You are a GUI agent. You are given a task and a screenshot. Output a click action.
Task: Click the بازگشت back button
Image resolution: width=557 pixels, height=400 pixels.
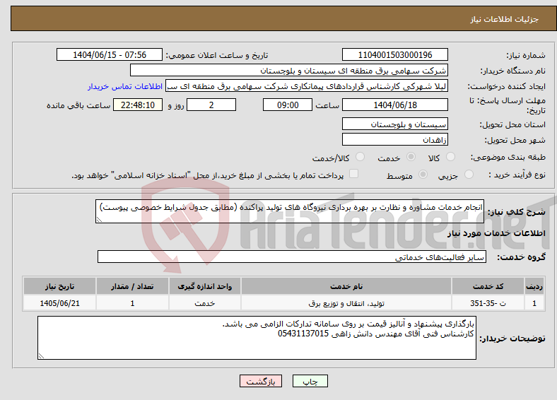[x=261, y=381]
